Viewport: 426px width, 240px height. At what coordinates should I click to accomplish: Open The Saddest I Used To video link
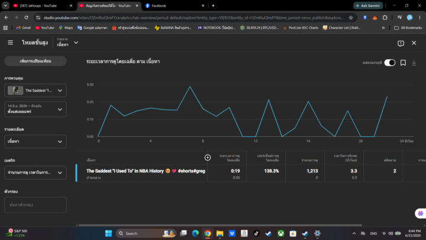click(146, 171)
